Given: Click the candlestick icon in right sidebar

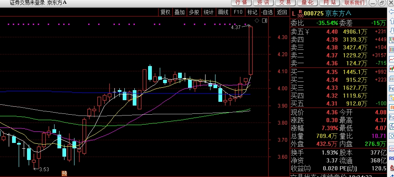Looking at the screenshot, I should (392, 69).
